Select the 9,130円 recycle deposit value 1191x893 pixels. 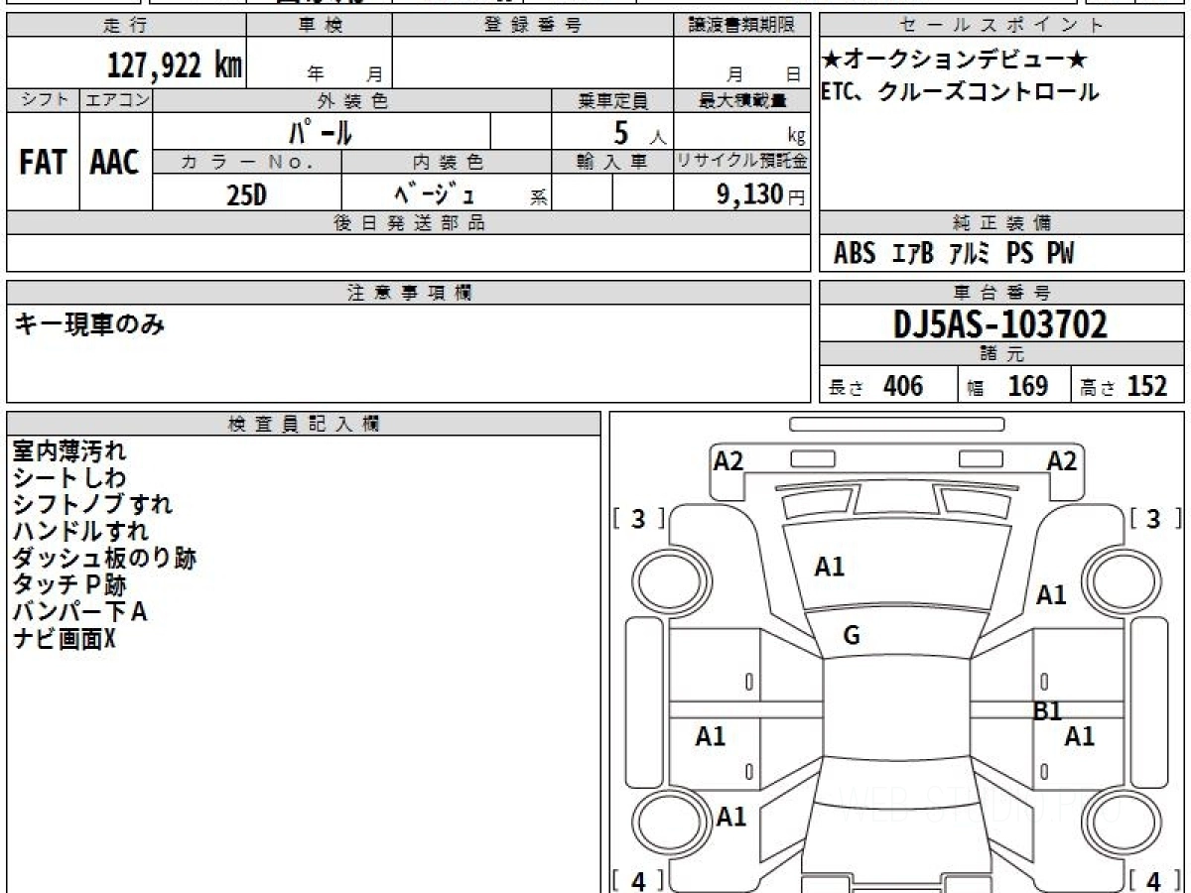pyautogui.click(x=761, y=194)
